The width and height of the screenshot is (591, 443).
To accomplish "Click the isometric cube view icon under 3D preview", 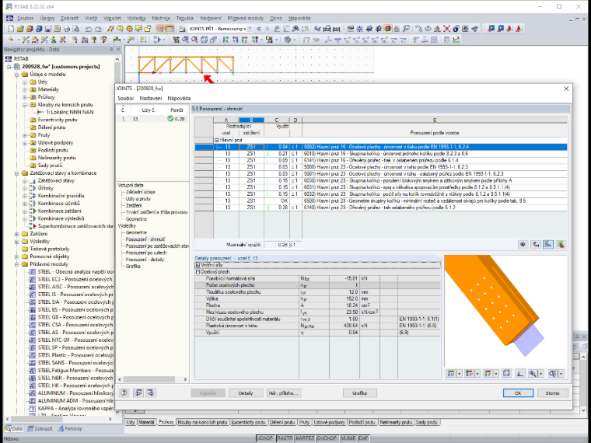I will pyautogui.click(x=506, y=373).
